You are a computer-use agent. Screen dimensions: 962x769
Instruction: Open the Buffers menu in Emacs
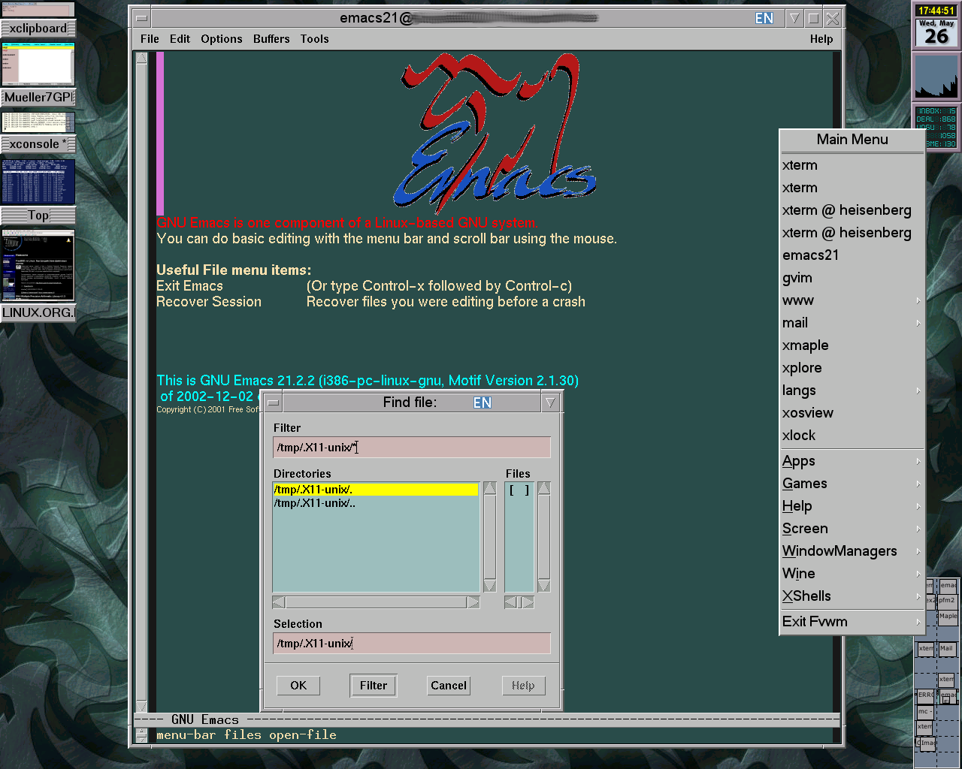[271, 39]
